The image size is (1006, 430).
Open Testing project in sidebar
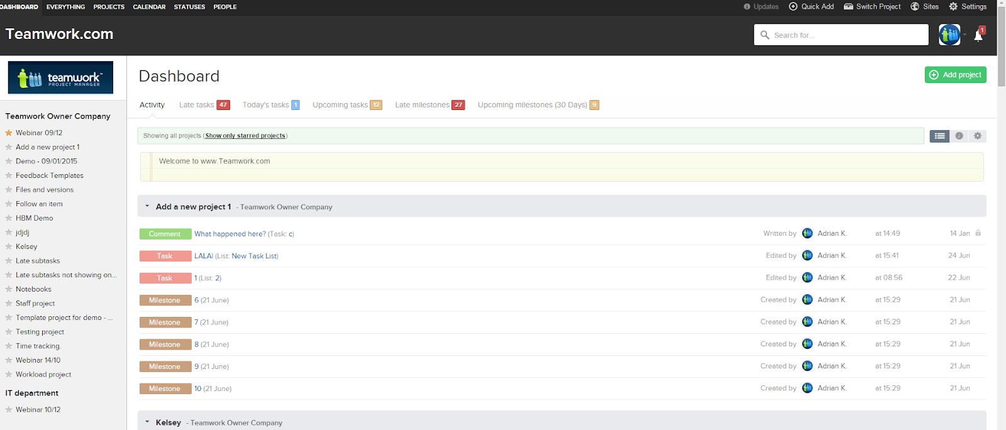pos(40,332)
